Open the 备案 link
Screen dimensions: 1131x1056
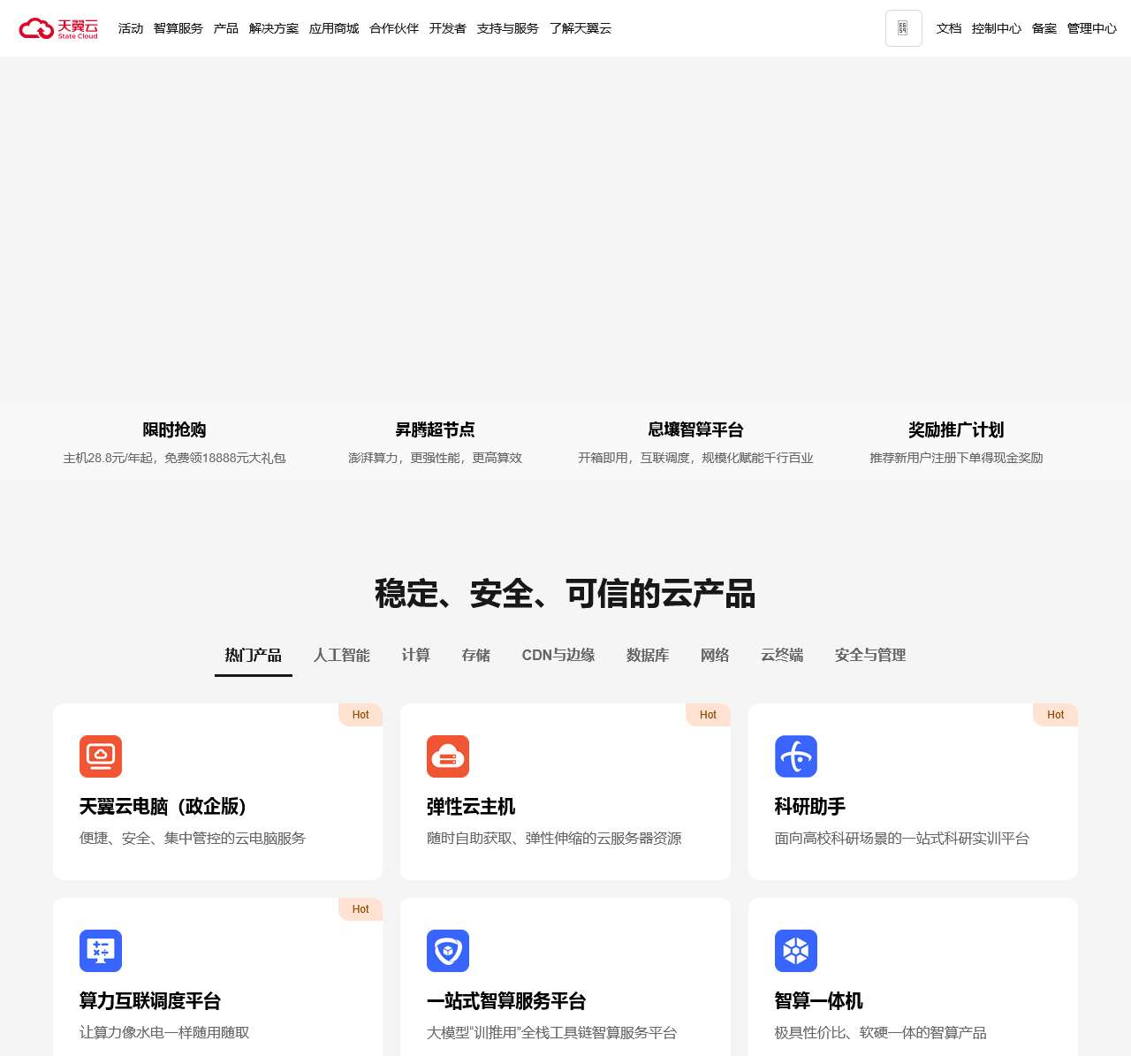click(1044, 28)
